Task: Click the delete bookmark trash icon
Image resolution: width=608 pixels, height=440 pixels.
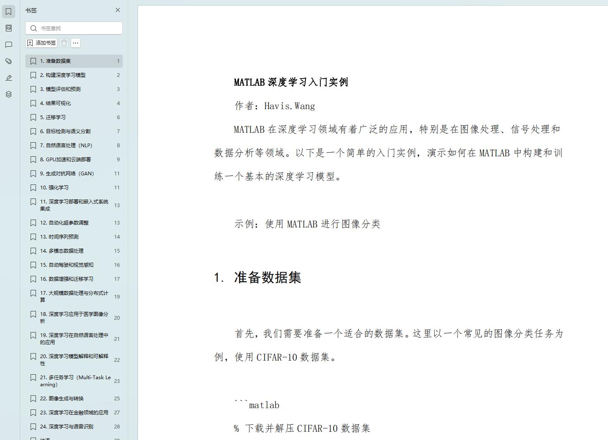Action: (x=64, y=43)
